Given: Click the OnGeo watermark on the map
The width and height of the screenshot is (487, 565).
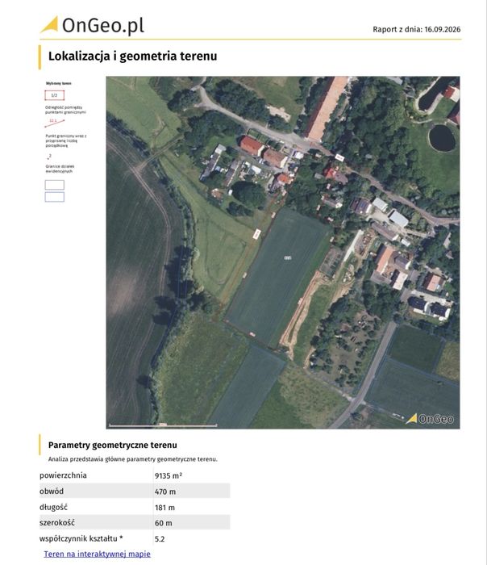Looking at the screenshot, I should [430, 419].
